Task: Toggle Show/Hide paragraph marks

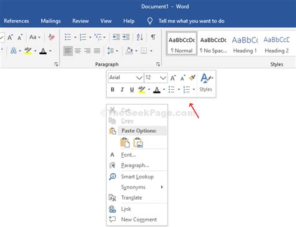Action: (153, 37)
